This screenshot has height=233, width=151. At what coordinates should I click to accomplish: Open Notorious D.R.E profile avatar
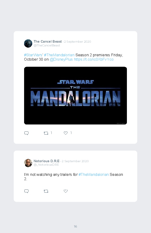[28, 163]
